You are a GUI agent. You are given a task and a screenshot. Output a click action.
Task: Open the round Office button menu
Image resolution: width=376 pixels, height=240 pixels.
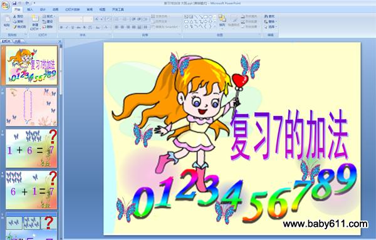pos(5,5)
